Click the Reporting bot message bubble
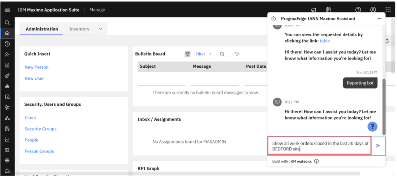Image resolution: width=397 pixels, height=178 pixels. pyautogui.click(x=360, y=83)
